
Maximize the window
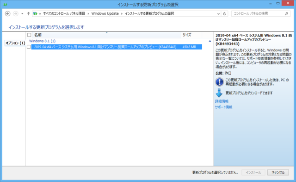click(x=278, y=3)
